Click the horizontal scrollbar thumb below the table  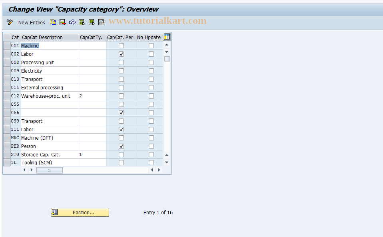coord(50,170)
